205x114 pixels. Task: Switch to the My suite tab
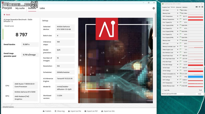pyautogui.click(x=20, y=8)
